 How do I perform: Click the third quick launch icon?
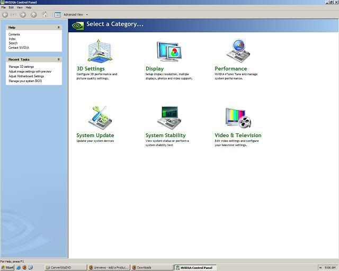point(31,267)
